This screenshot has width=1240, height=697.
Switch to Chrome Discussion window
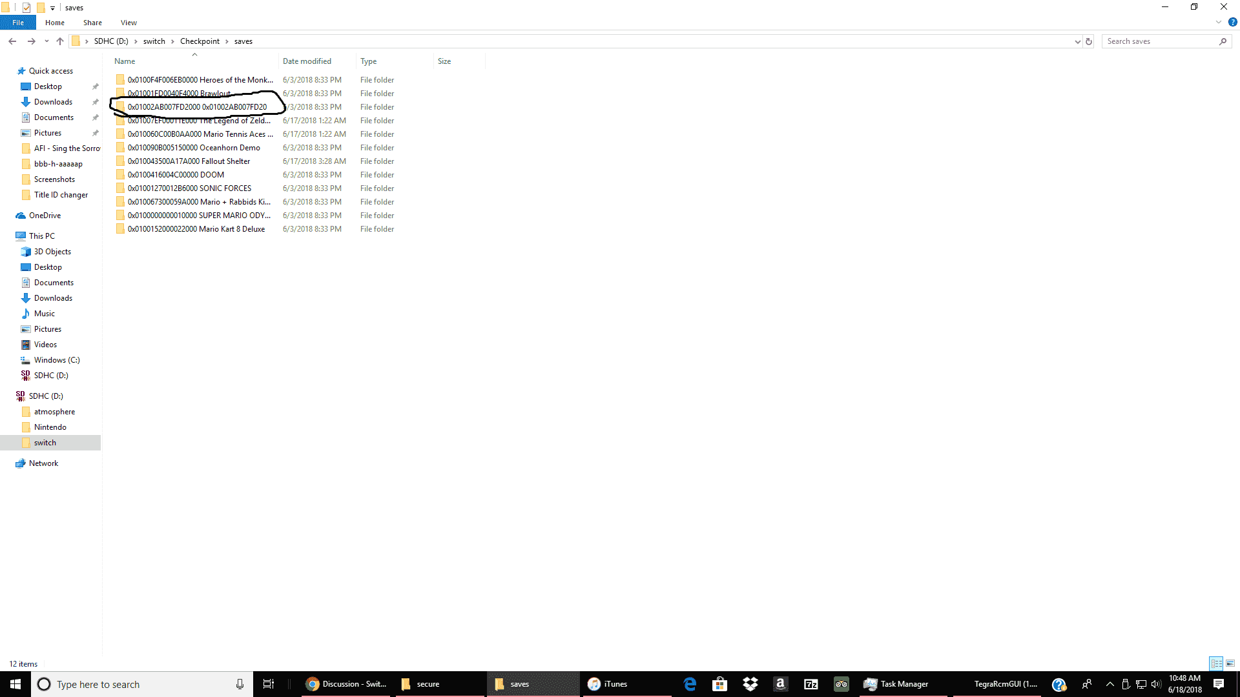[x=346, y=684]
